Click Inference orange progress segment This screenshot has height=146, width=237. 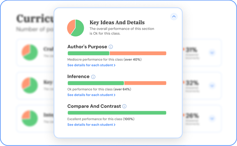tap(145, 83)
